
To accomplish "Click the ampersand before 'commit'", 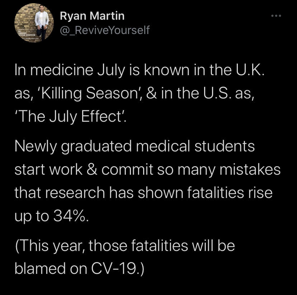I will (92, 169).
